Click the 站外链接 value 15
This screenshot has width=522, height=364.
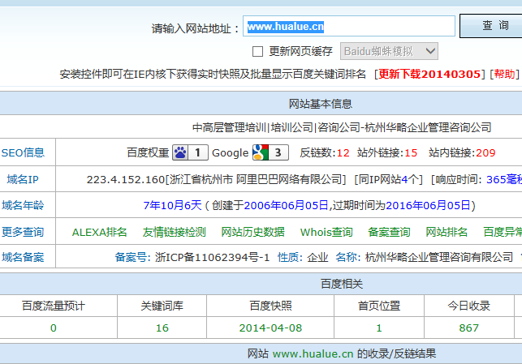click(x=411, y=153)
